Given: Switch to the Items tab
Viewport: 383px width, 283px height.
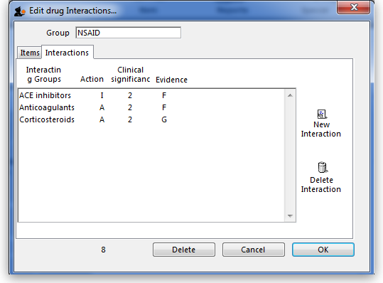Looking at the screenshot, I should pyautogui.click(x=30, y=53).
